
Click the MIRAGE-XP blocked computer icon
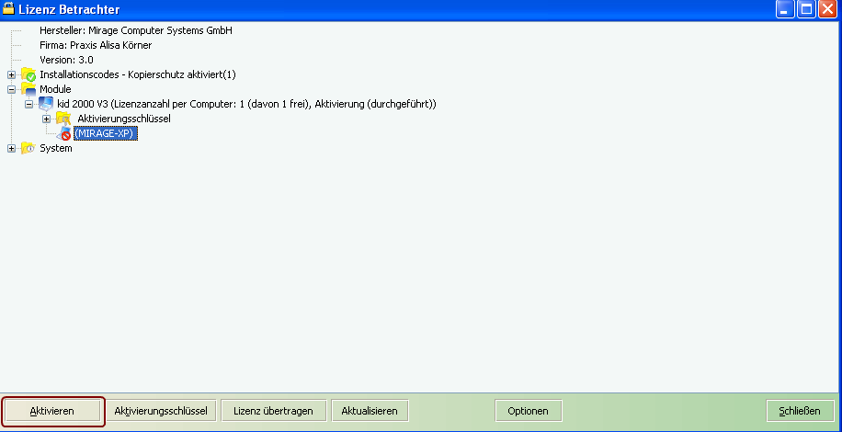pos(63,133)
